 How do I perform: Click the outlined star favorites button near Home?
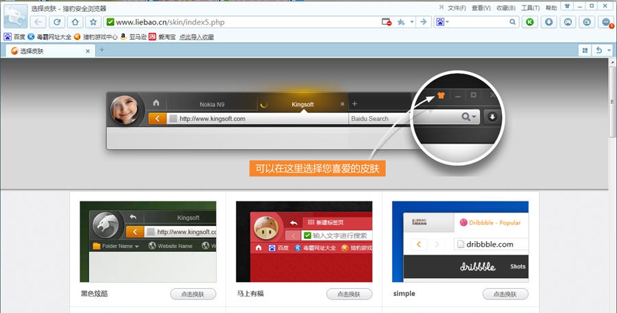[x=93, y=22]
